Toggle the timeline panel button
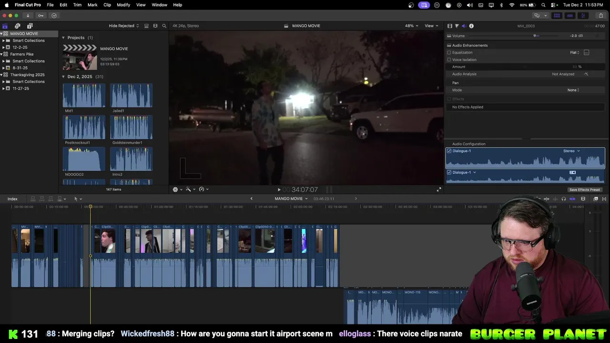This screenshot has width=610, height=343. [x=569, y=15]
